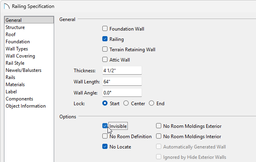Check the Attic Wall box
The image size is (256, 162).
click(105, 60)
